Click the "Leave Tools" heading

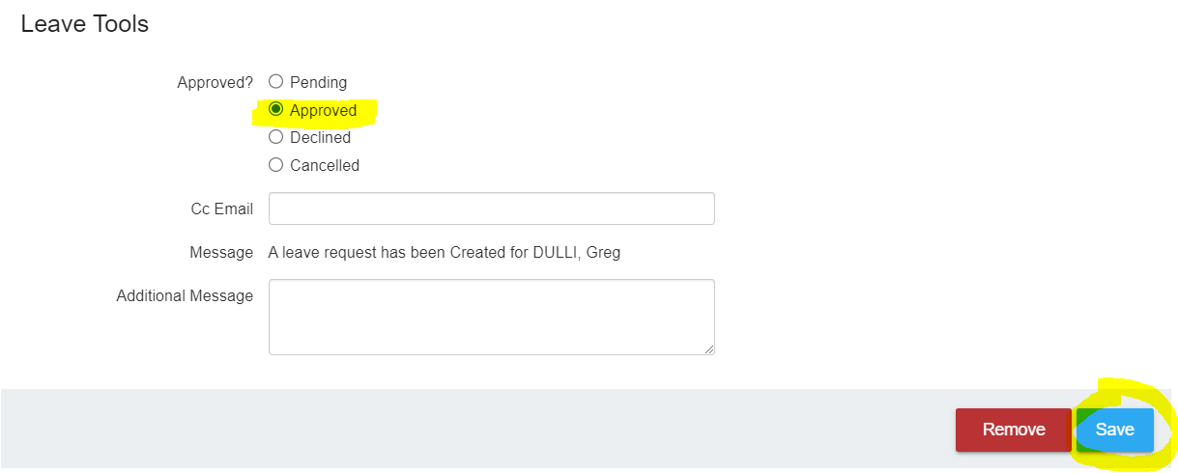pyautogui.click(x=85, y=24)
